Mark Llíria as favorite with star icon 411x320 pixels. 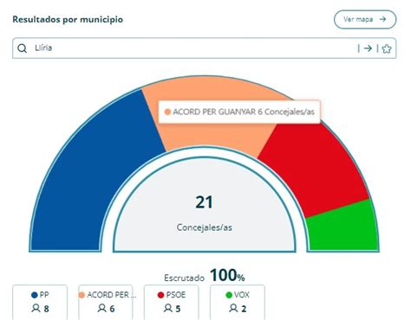tap(387, 48)
